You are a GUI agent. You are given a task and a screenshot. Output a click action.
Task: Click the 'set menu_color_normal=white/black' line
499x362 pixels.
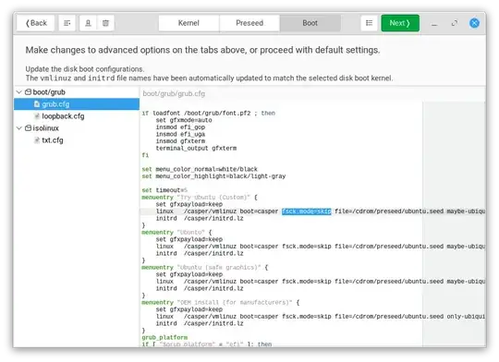(200, 169)
